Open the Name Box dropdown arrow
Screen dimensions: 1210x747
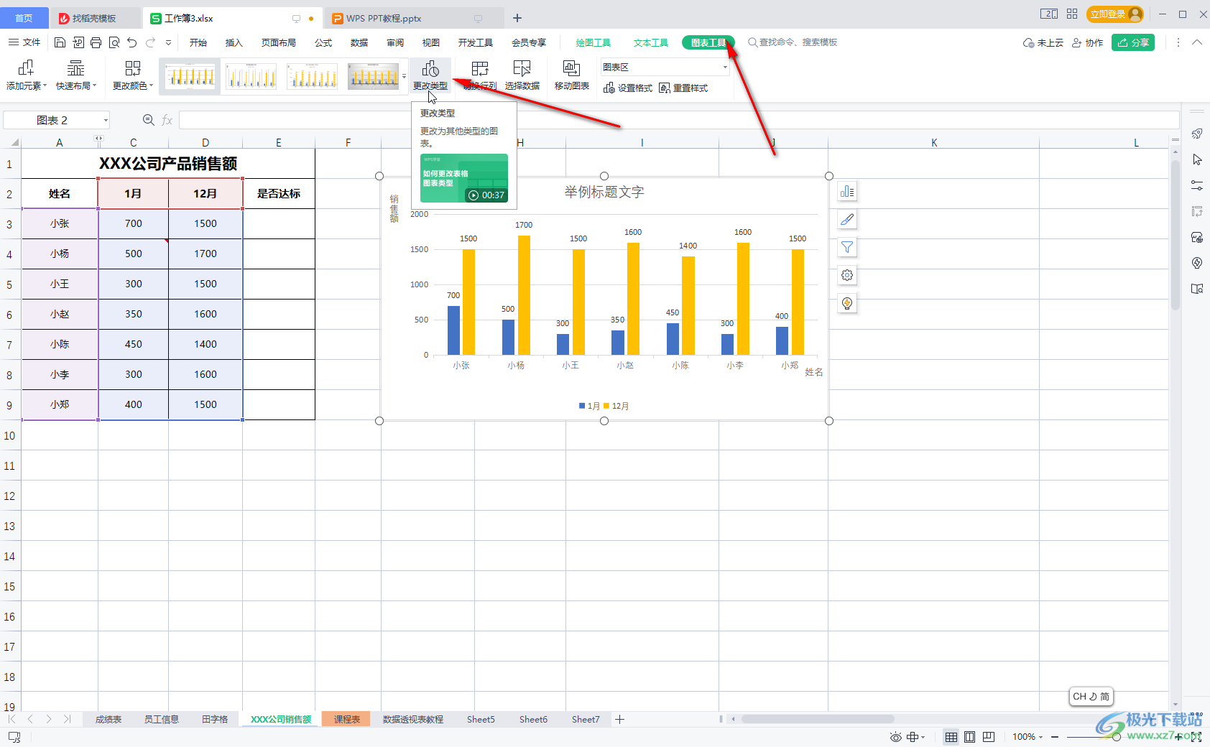point(106,120)
